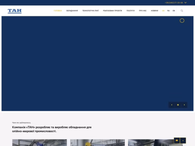Open the Обладнання menu item
The image size is (195, 146).
pos(72,11)
